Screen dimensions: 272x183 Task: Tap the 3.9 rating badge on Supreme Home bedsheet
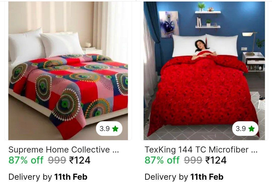click(x=109, y=129)
